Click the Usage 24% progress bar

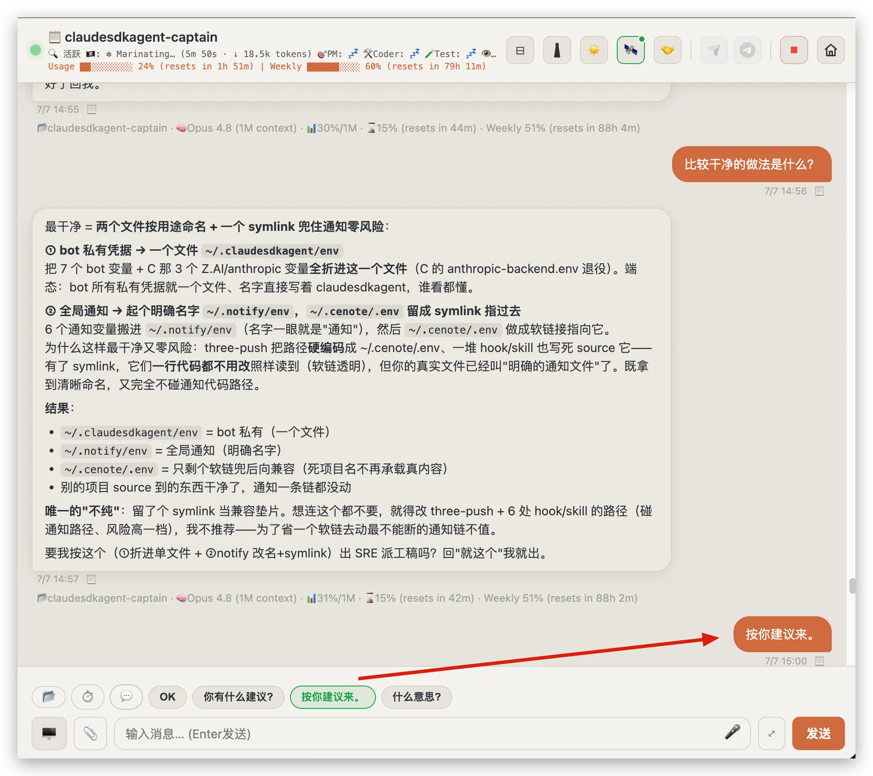click(x=106, y=67)
